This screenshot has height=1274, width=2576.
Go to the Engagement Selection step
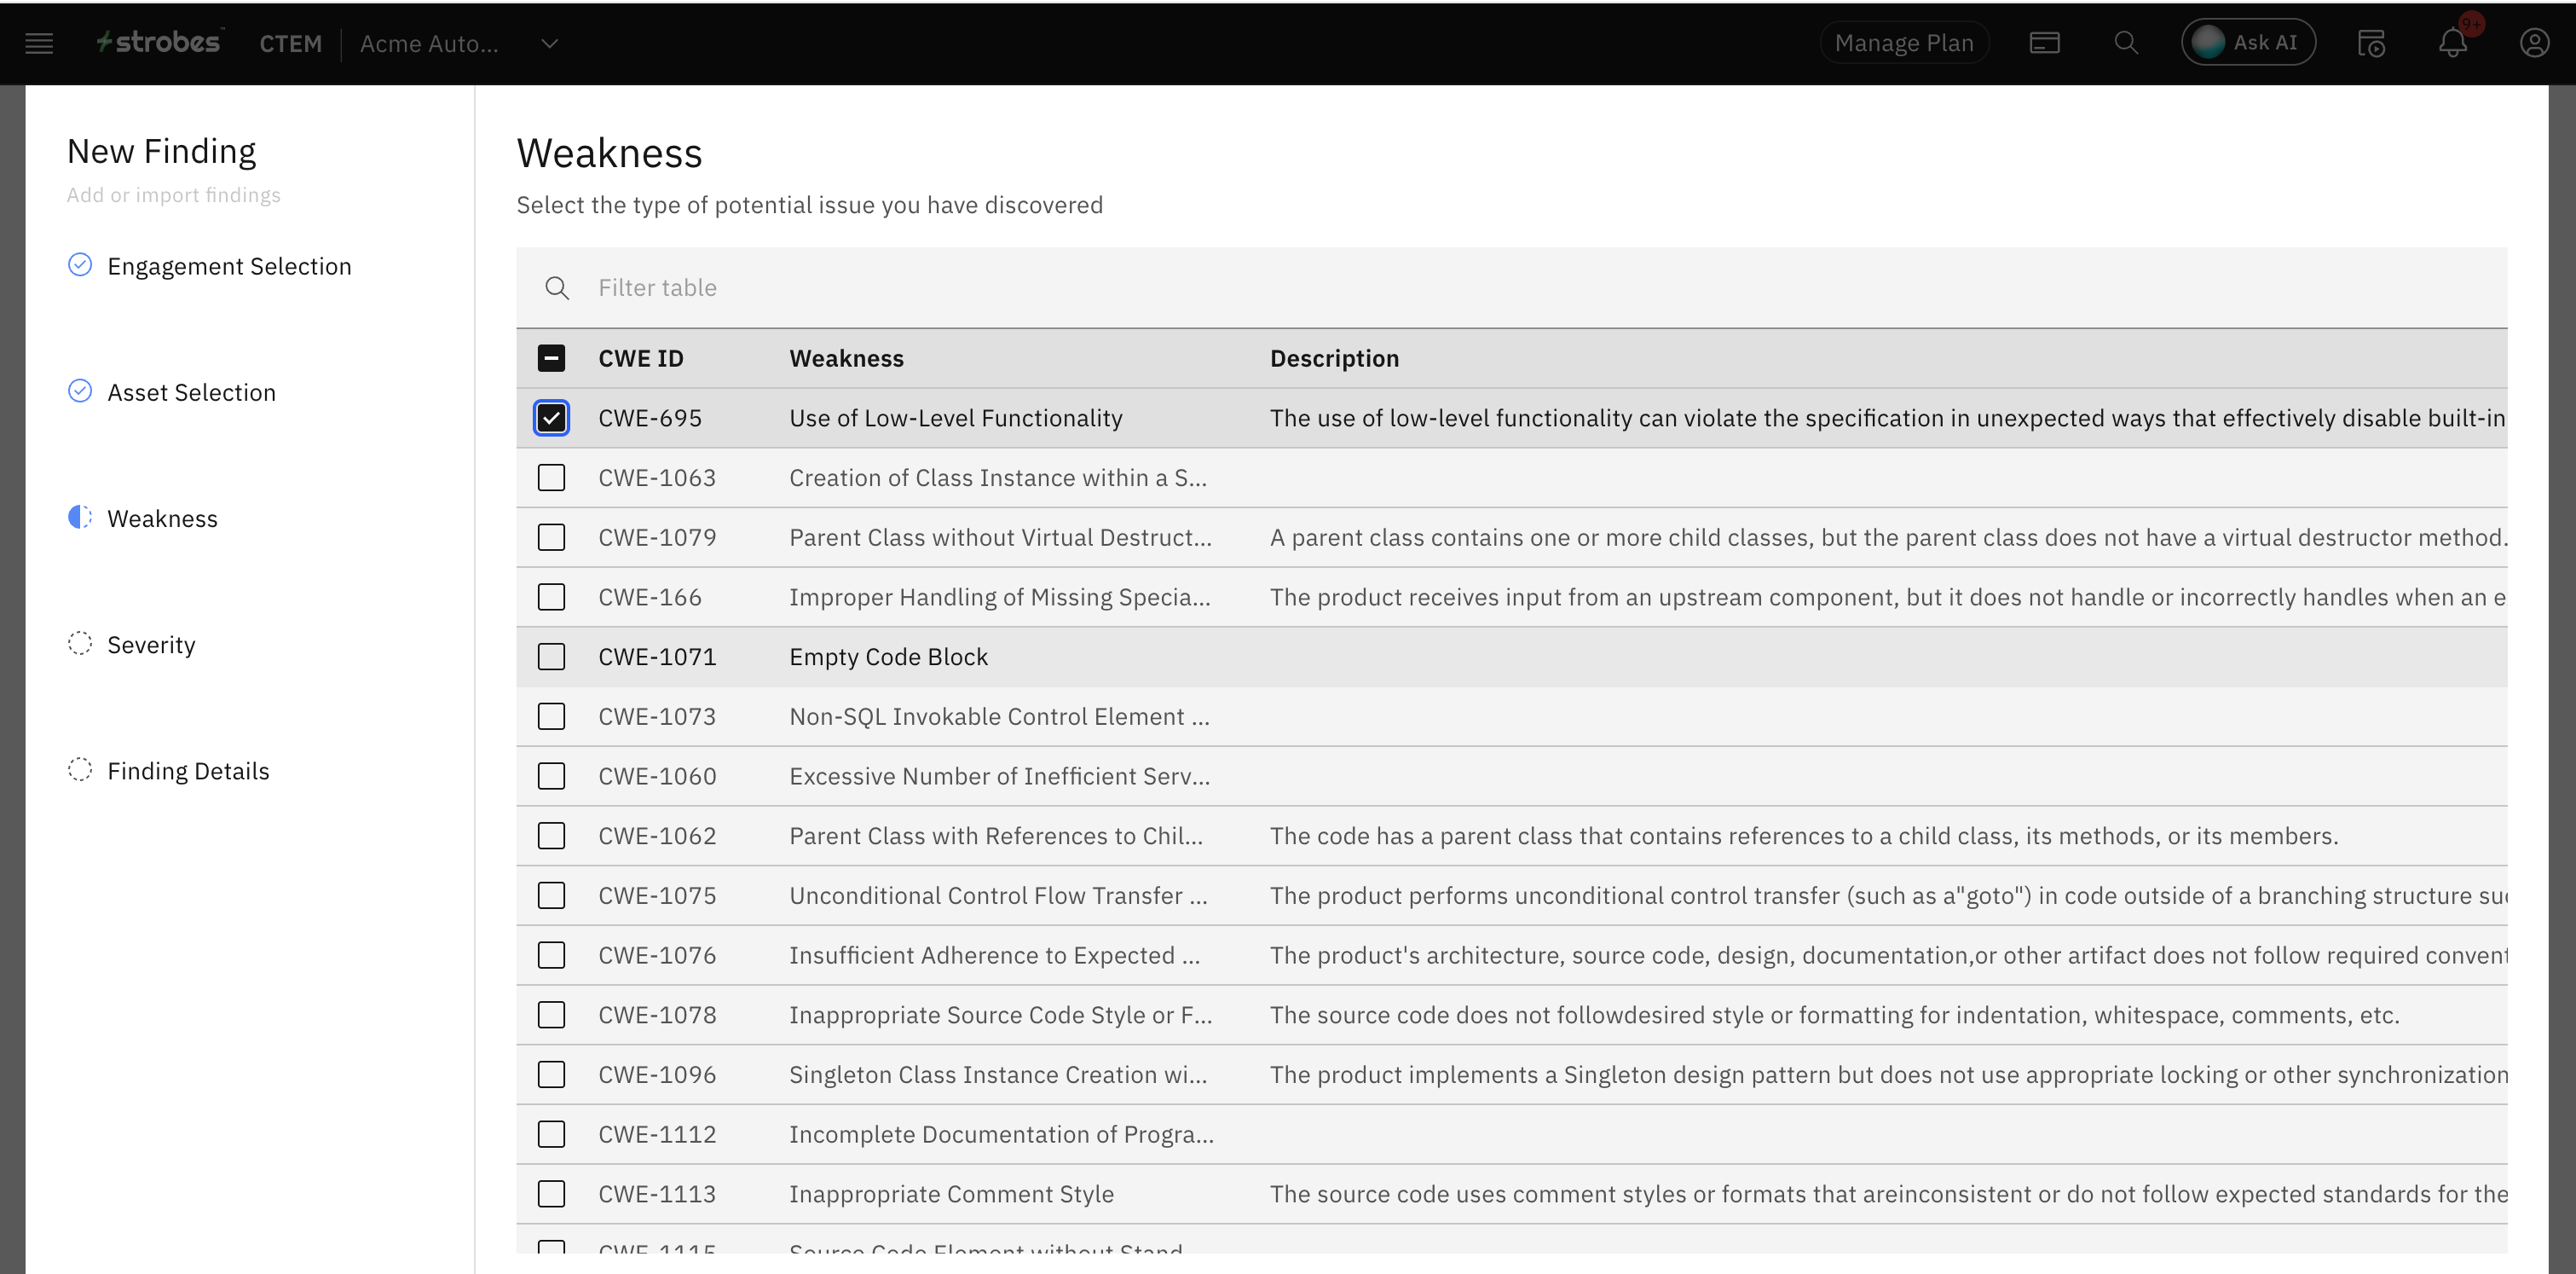229,266
